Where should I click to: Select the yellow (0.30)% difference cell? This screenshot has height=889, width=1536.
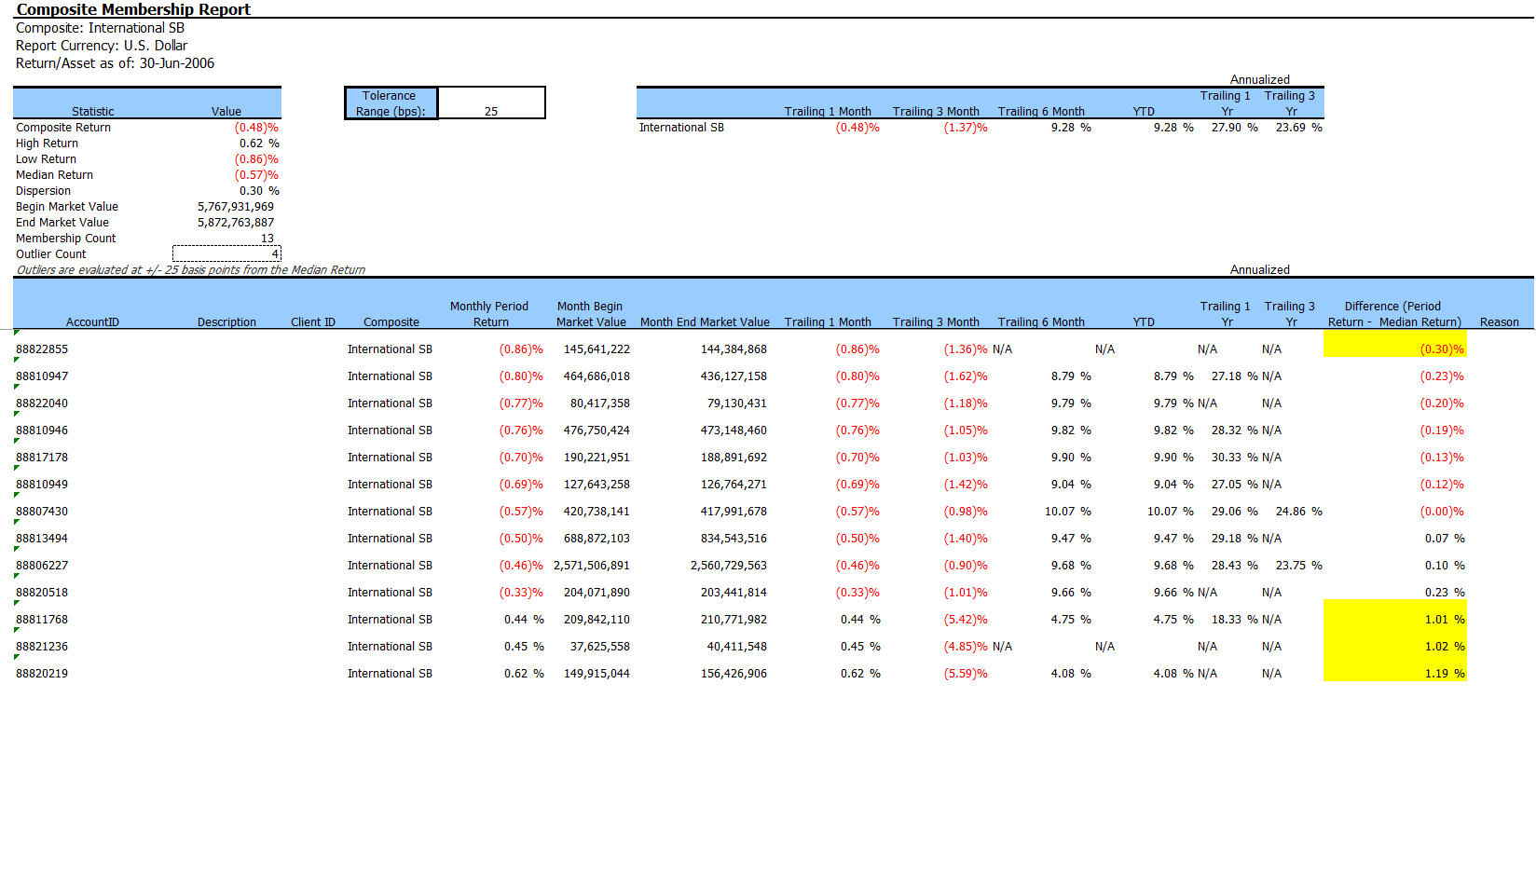1394,349
